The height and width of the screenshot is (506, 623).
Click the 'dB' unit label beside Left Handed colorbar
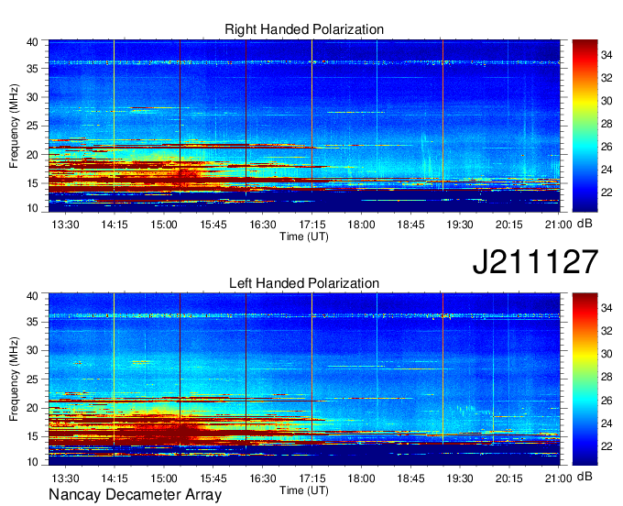pyautogui.click(x=585, y=477)
